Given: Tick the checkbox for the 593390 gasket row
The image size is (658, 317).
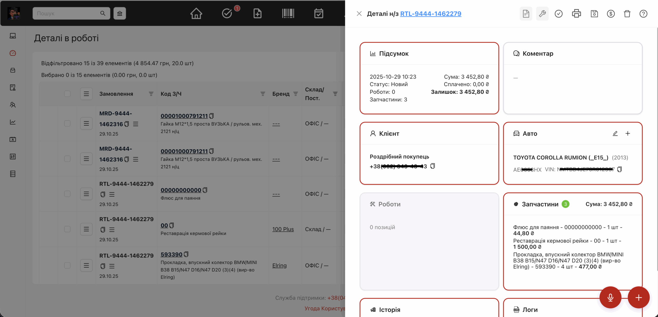Looking at the screenshot, I should [x=67, y=265].
